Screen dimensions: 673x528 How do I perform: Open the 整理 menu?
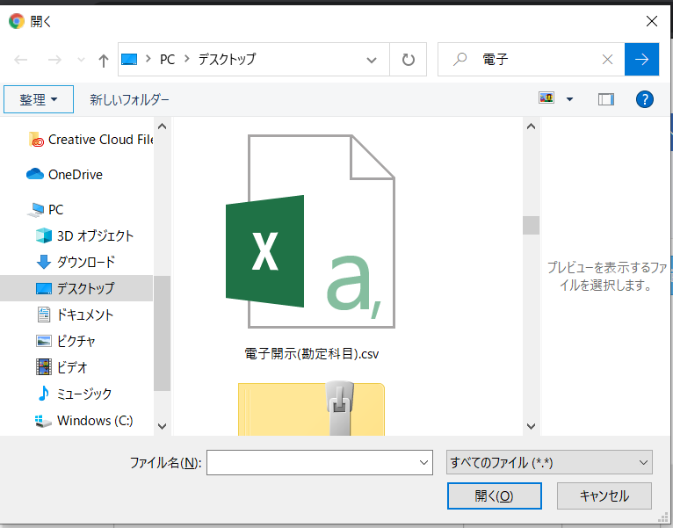[39, 99]
